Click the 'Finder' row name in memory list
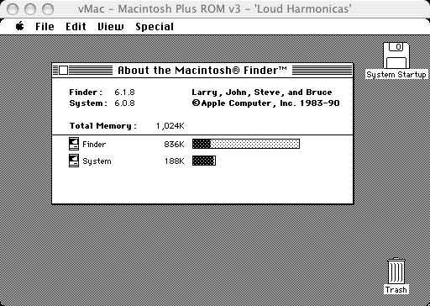The image size is (430, 306). click(x=94, y=145)
